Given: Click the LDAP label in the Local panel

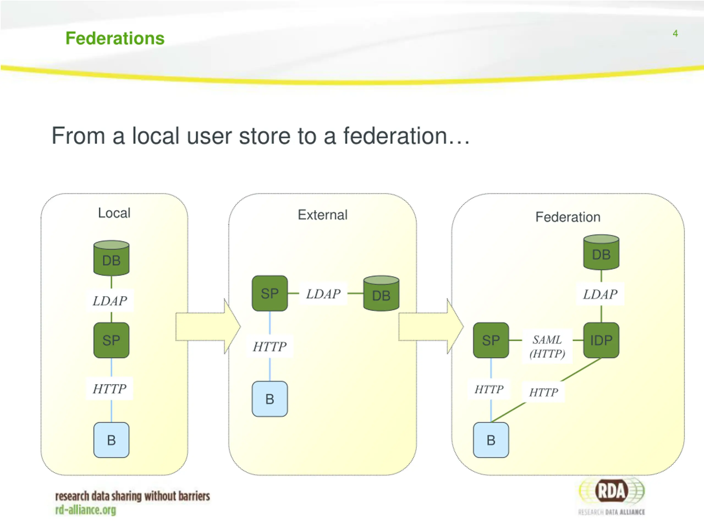Looking at the screenshot, I should [110, 301].
